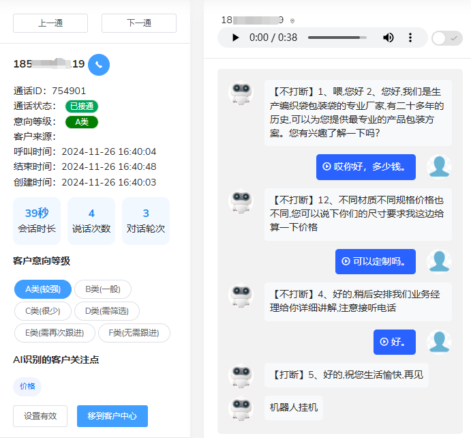Choose F类(无需跟进) intent level
Image resolution: width=471 pixels, height=438 pixels.
coord(134,333)
